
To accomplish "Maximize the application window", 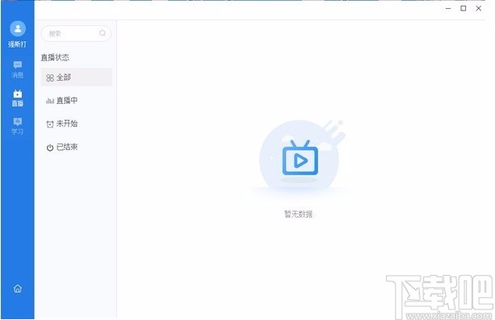I will tap(464, 9).
